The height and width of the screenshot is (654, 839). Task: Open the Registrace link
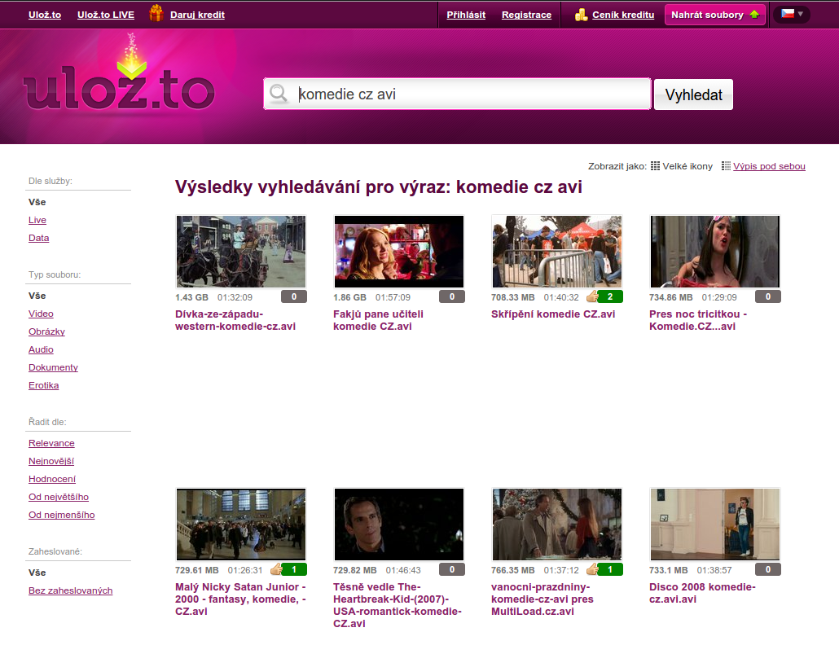tap(526, 15)
